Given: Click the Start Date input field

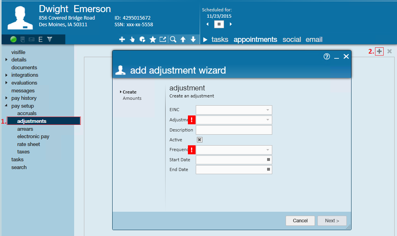Looking at the screenshot, I should [234, 160].
